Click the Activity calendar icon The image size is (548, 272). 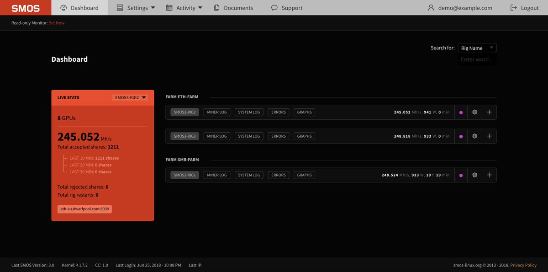coord(169,7)
